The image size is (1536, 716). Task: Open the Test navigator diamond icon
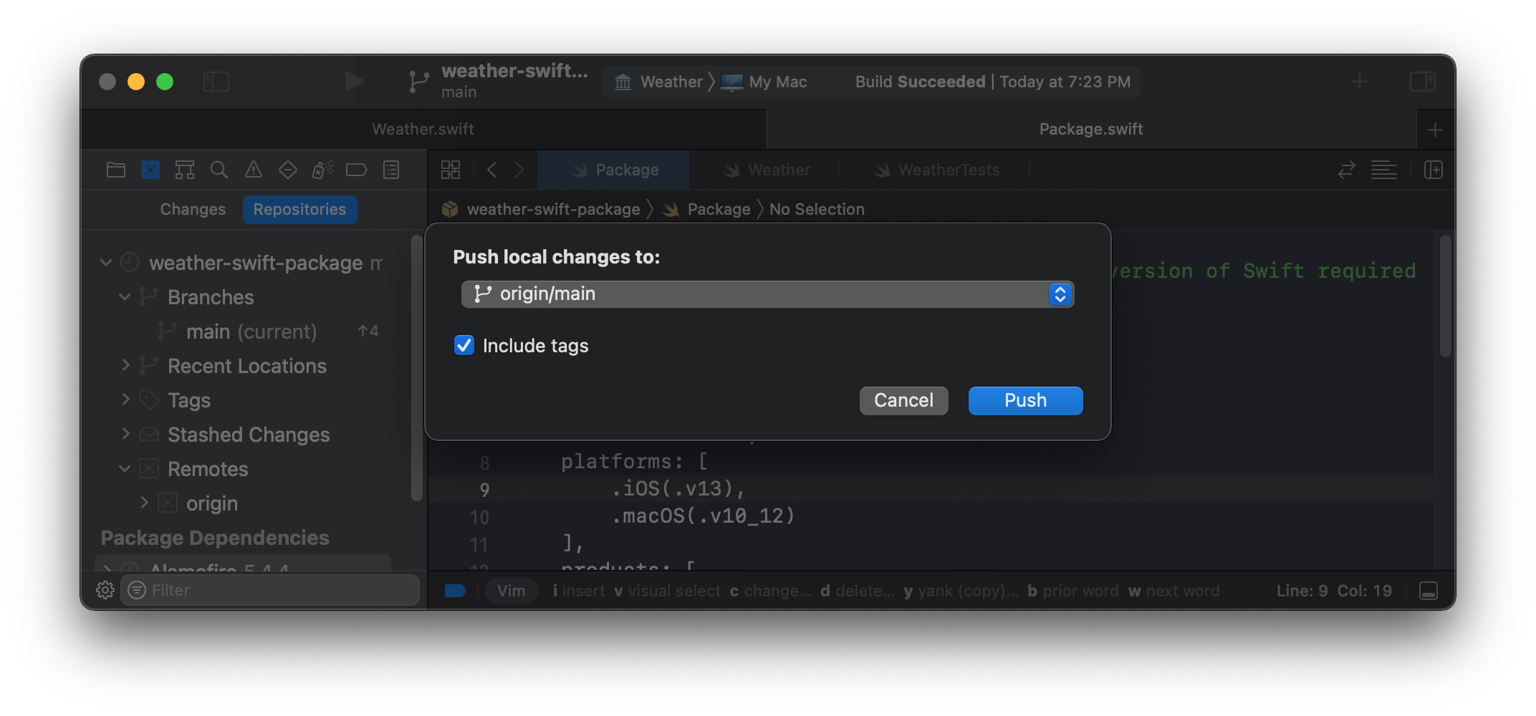click(x=288, y=170)
